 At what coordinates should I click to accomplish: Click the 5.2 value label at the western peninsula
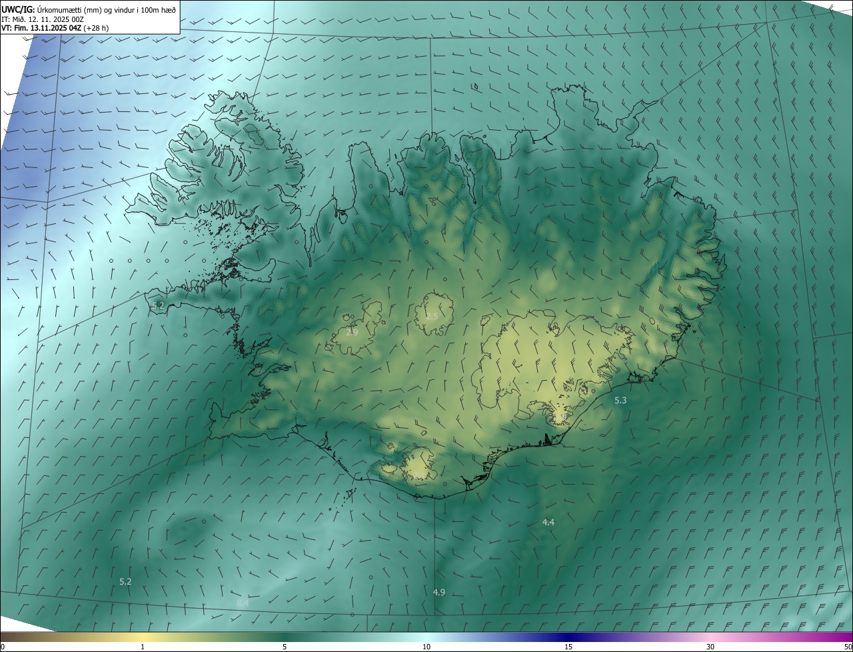tap(158, 305)
